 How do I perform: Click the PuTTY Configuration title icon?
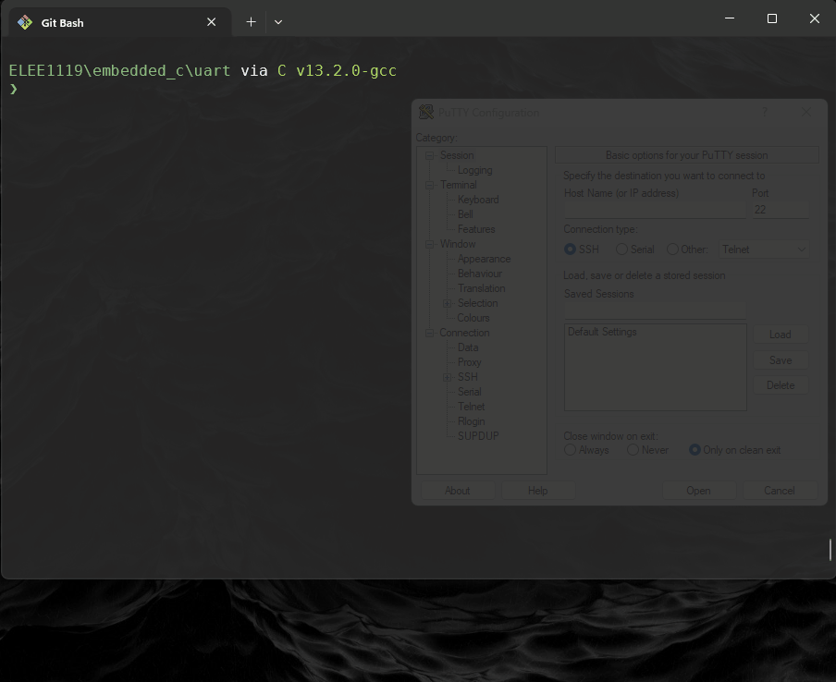(x=426, y=113)
